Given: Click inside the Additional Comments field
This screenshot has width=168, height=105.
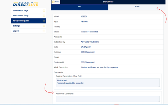Looking at the screenshot, I should pyautogui.click(x=108, y=99).
